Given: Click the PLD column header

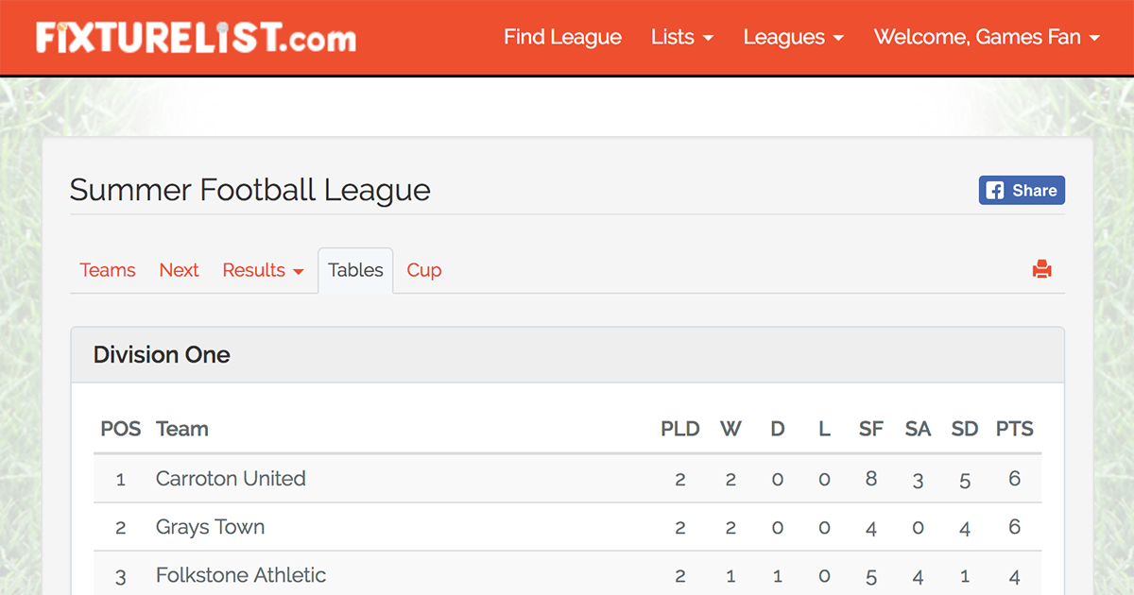Looking at the screenshot, I should coord(679,429).
